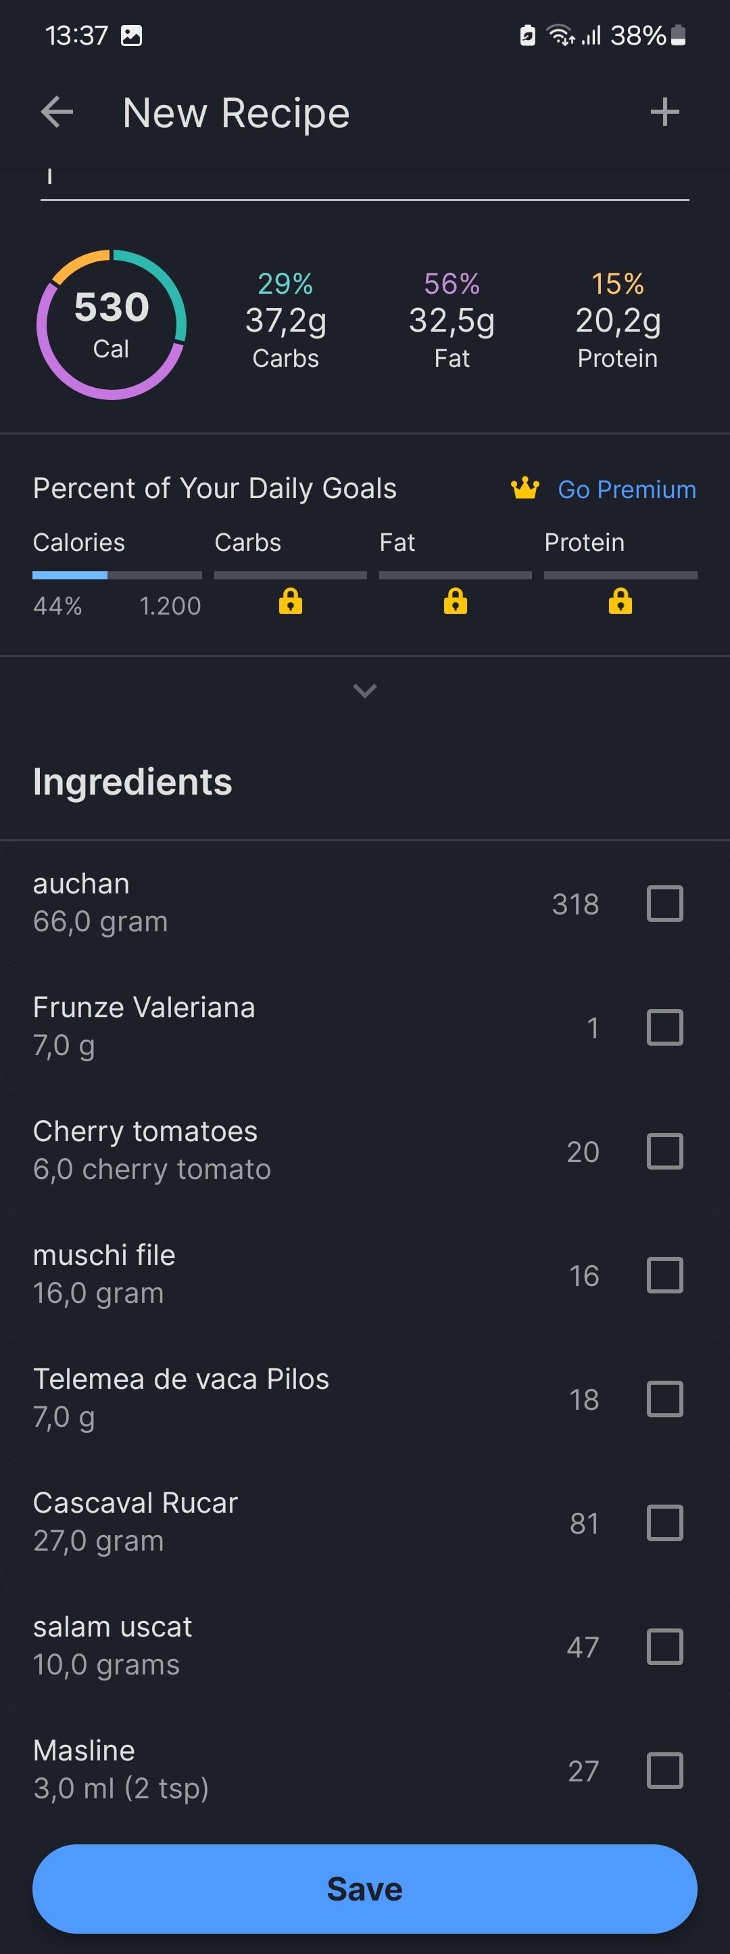Mark the Cascaval Rucar checkbox
Image resolution: width=730 pixels, height=1954 pixels.
665,1522
